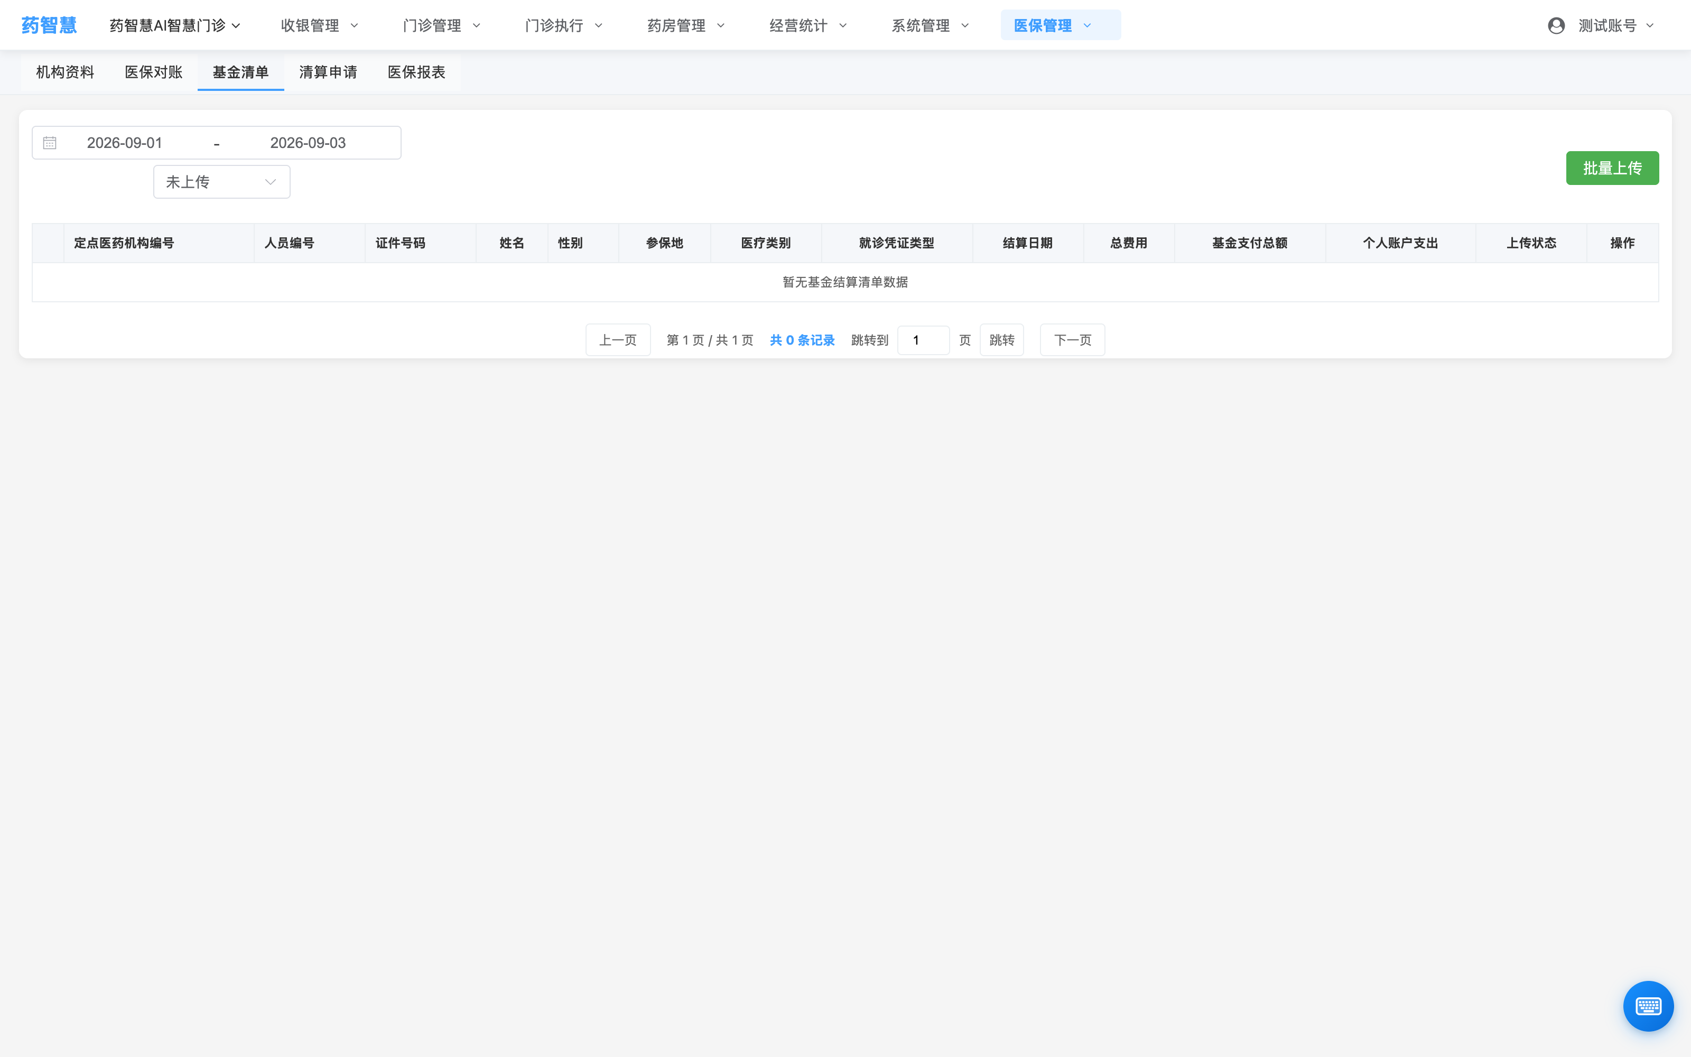1691x1057 pixels.
Task: Open the 药房管理 menu
Action: 686,26
